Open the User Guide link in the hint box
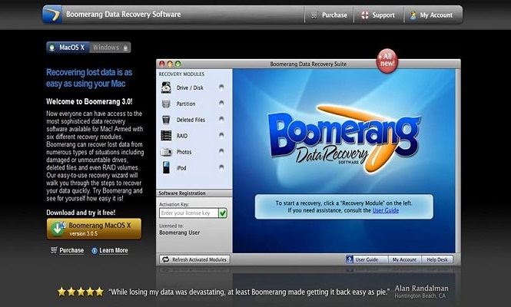Image resolution: width=511 pixels, height=307 pixels. point(386,210)
